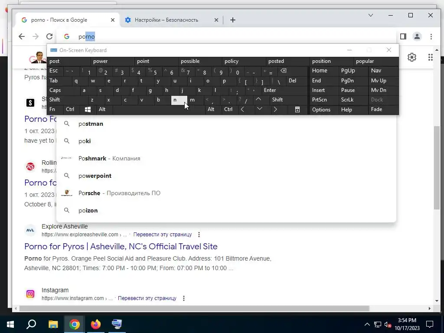The height and width of the screenshot is (333, 444).
Task: Toggle ScrLk on On-Screen Keyboard
Action: 353,100
